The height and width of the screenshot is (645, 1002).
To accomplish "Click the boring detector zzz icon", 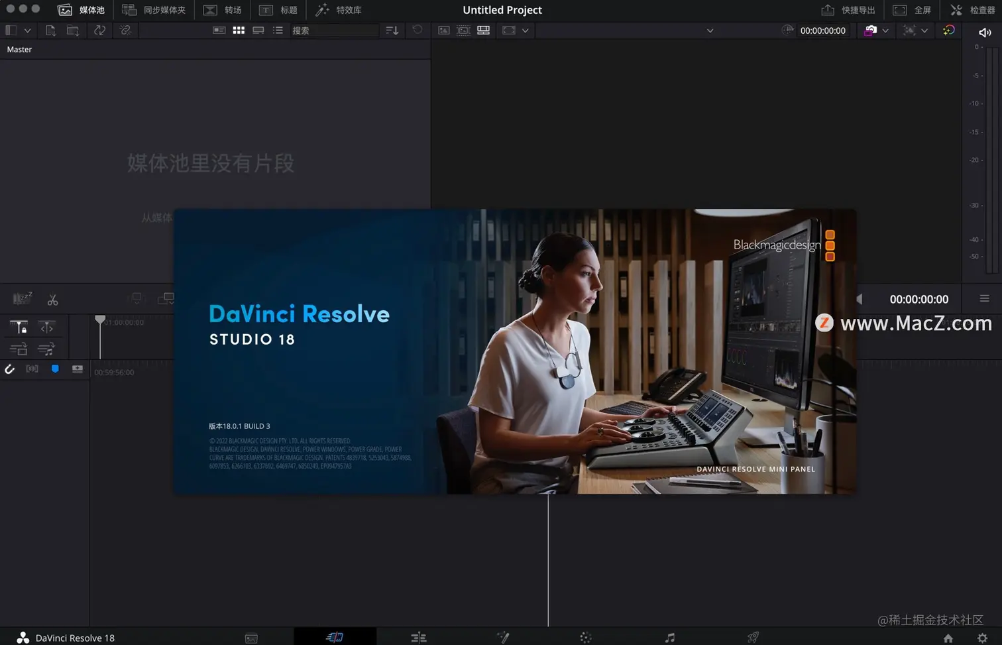I will (22, 299).
